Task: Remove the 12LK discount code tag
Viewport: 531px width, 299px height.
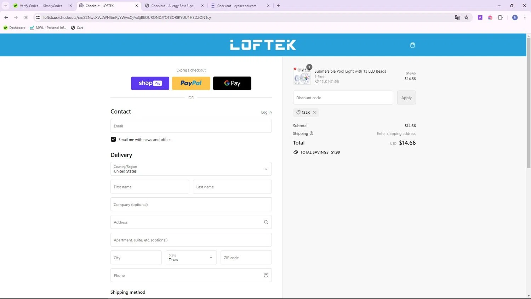Action: tap(314, 112)
